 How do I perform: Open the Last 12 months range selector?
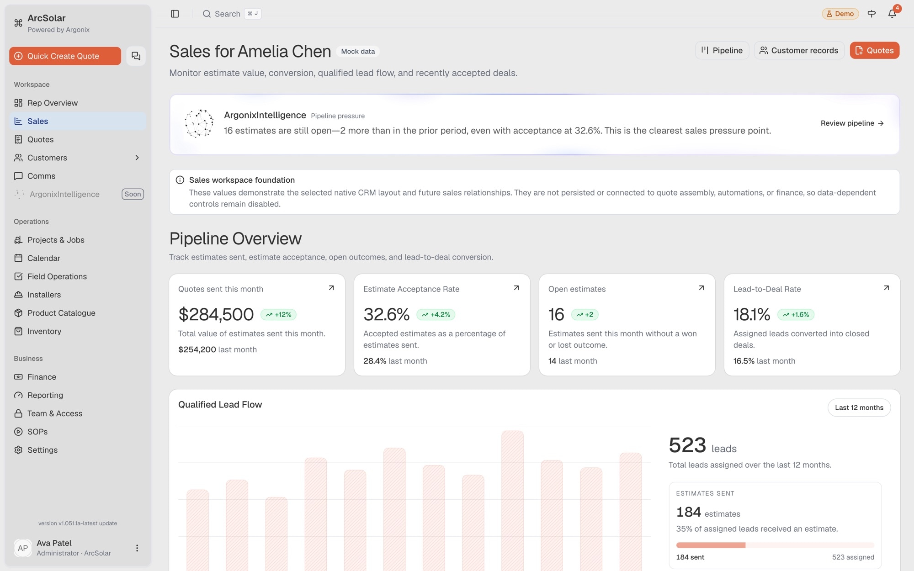coord(859,407)
